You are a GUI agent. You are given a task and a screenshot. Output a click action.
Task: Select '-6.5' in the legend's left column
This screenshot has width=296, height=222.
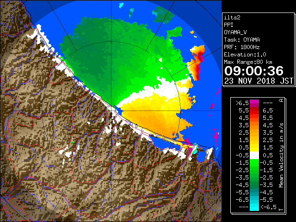[242, 199]
